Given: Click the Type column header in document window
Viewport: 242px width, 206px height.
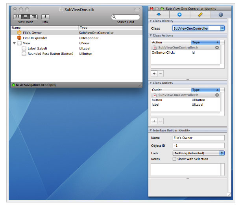Looking at the screenshot, I should click(x=111, y=28).
